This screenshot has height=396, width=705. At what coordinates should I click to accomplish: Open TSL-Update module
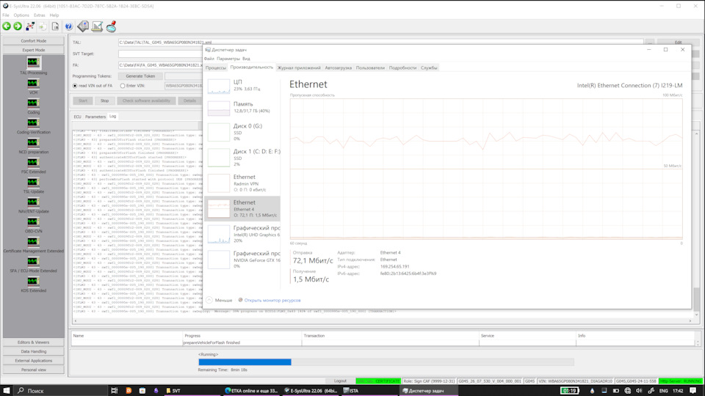pyautogui.click(x=33, y=185)
